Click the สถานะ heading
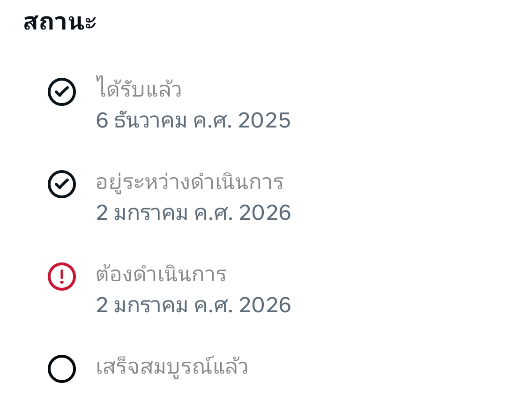506x397 pixels. tap(60, 22)
